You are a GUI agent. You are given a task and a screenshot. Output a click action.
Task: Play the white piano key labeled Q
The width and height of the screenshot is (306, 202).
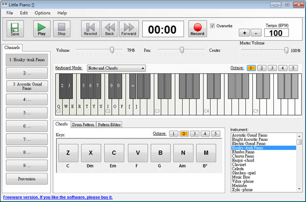tap(59, 107)
